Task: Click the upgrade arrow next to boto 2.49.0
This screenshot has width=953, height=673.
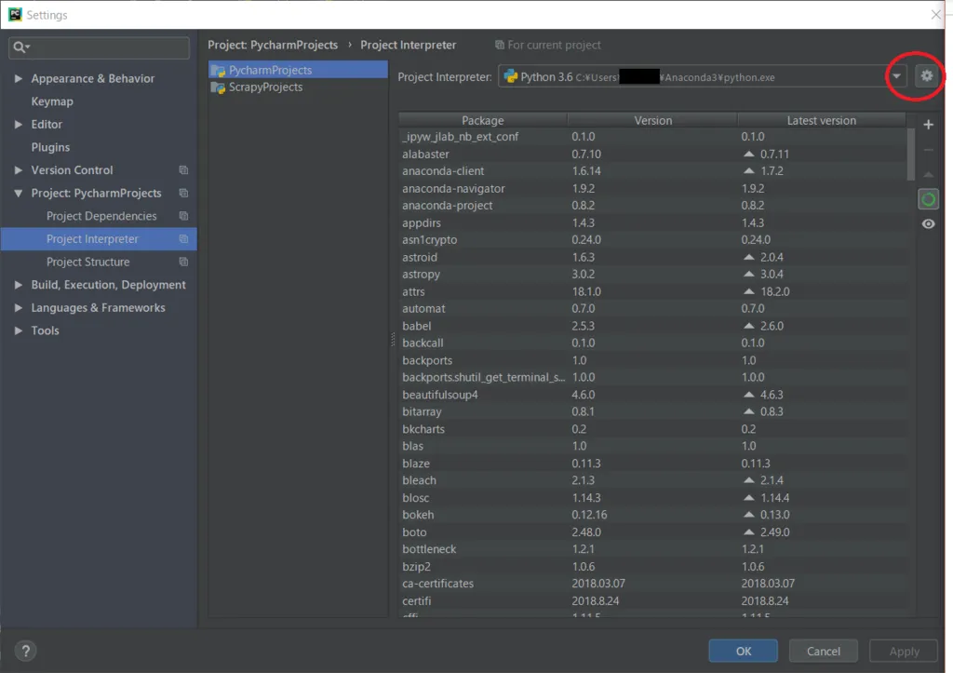Action: coord(749,532)
